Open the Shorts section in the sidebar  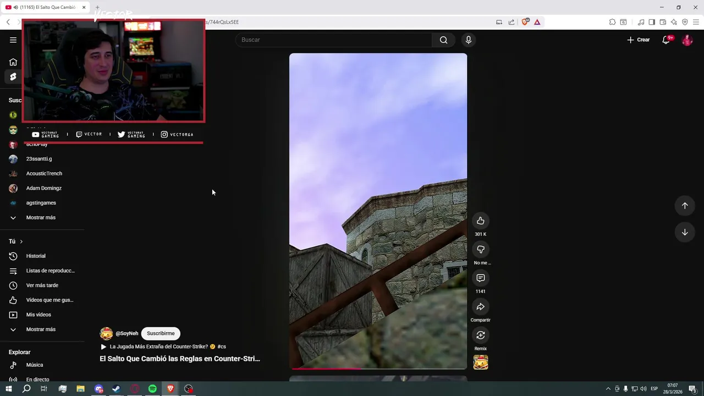click(13, 76)
